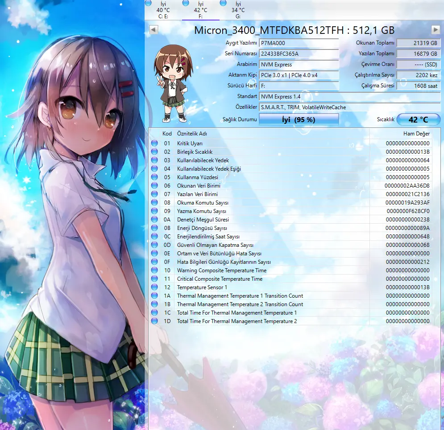Viewport: 444px width, 430px height.
Task: Click status icon for Warning Composite Temperature Time
Action: [x=154, y=270]
